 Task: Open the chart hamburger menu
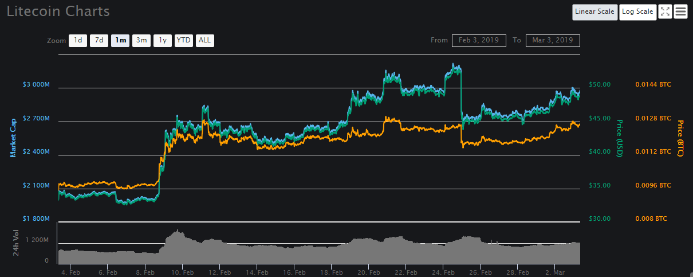[x=680, y=11]
